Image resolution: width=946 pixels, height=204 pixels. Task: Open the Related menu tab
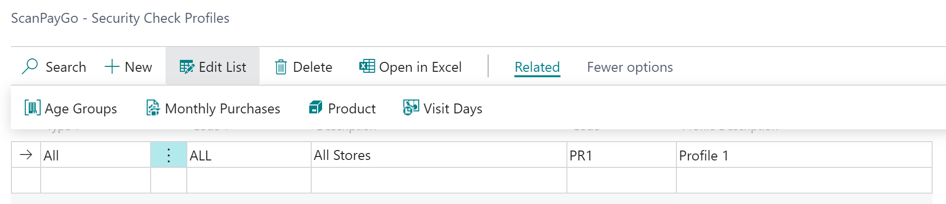click(537, 67)
